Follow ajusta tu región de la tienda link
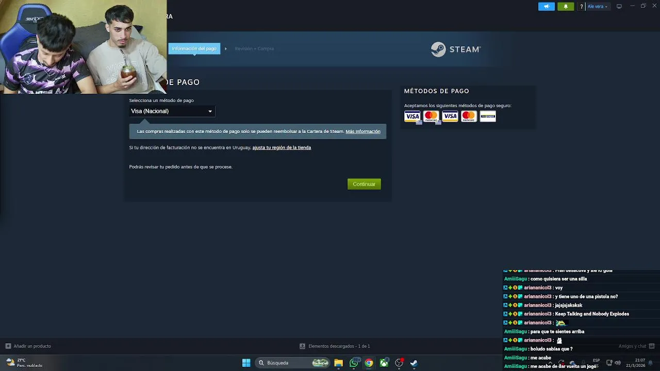The width and height of the screenshot is (660, 371). (282, 147)
